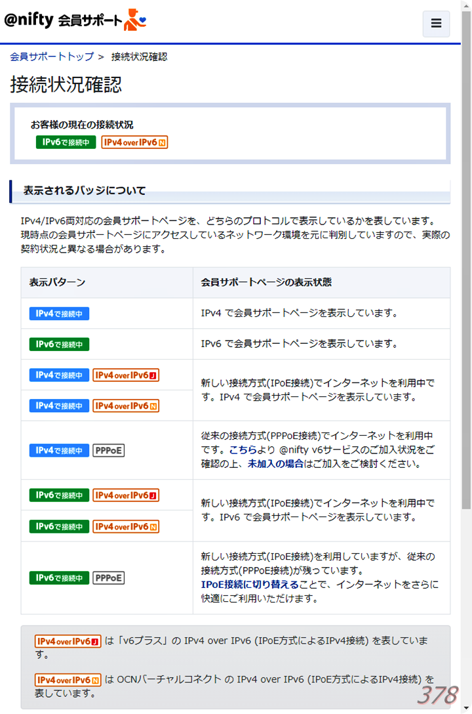Click お客様の現在の接続状況 label

click(82, 124)
